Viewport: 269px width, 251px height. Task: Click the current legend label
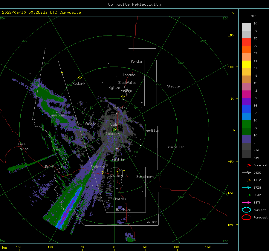pyautogui.click(x=260, y=210)
